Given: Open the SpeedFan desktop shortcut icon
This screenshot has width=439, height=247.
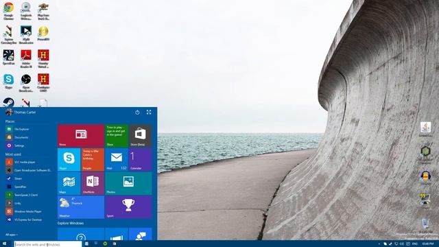Looking at the screenshot, I should coord(9,58).
